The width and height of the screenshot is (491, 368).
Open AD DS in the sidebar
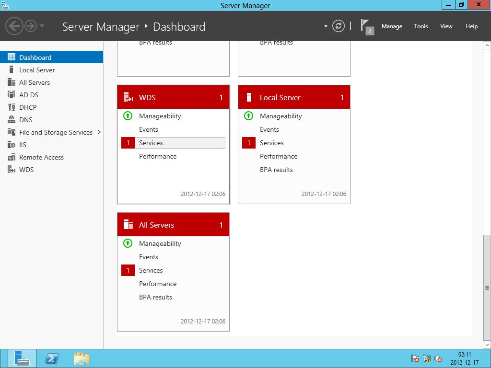[51, 95]
